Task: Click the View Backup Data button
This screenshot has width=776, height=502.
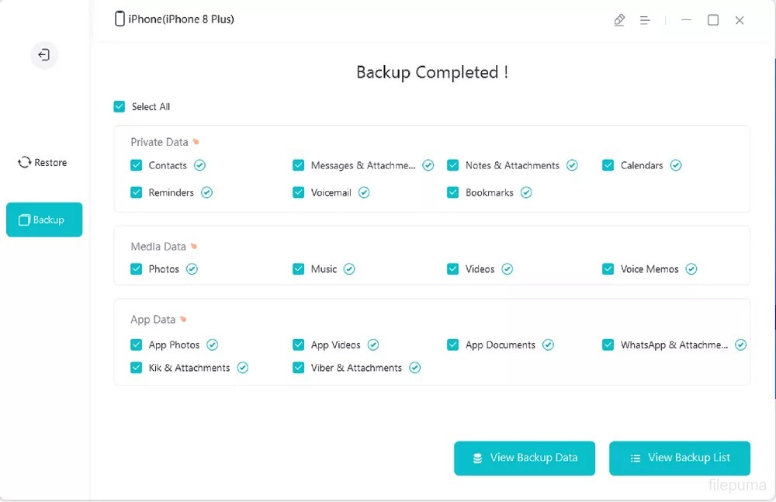Action: [x=525, y=458]
